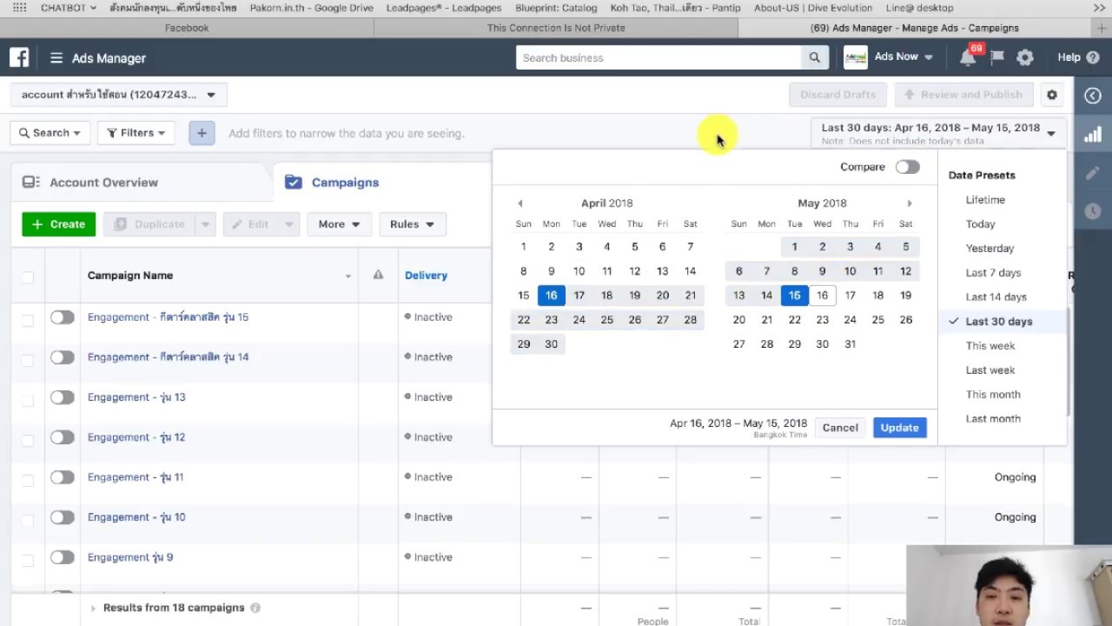Click the Search business input field

(x=659, y=57)
